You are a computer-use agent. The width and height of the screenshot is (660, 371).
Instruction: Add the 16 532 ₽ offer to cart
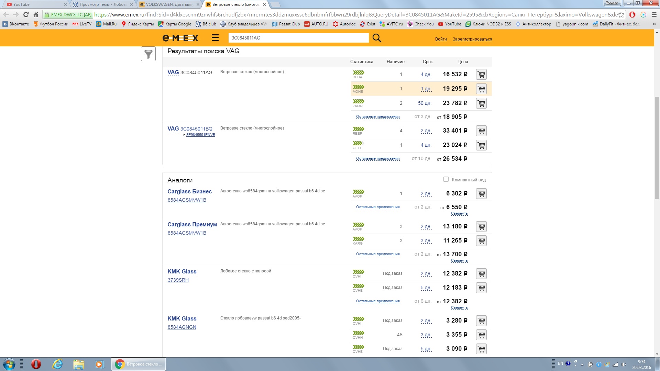(x=481, y=75)
